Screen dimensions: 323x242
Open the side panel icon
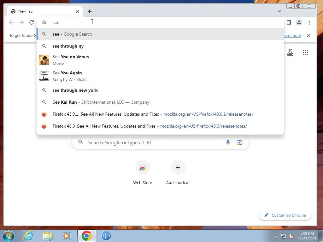pos(289,22)
